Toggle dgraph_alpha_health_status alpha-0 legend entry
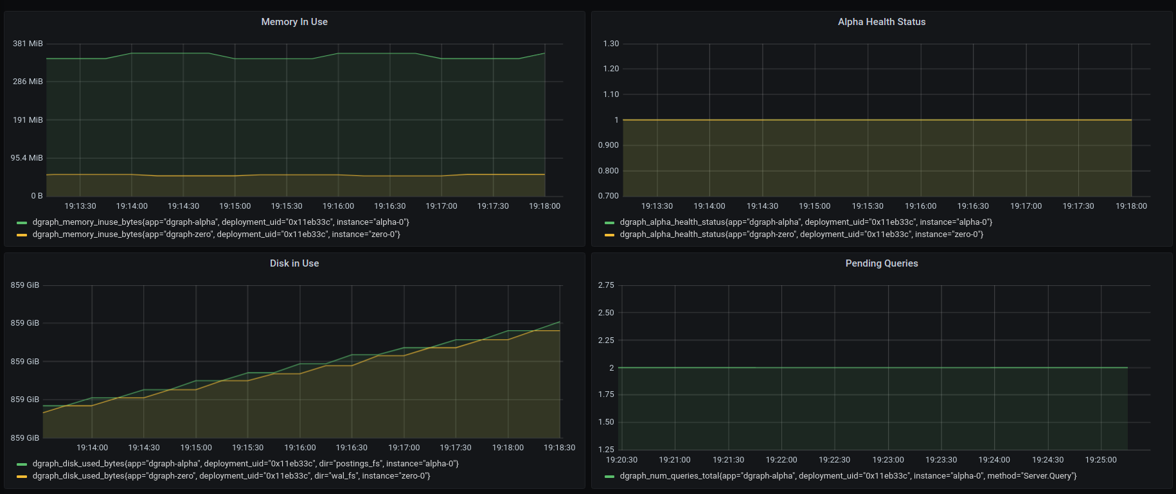Viewport: 1176px width, 494px height. 806,222
